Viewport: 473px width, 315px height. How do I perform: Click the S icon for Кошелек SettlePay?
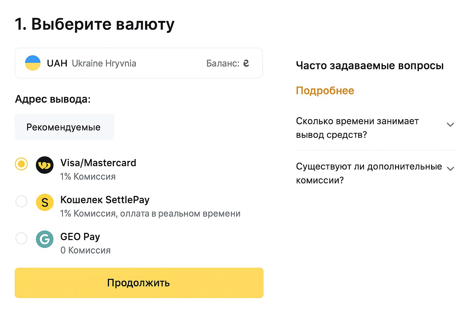click(x=45, y=202)
